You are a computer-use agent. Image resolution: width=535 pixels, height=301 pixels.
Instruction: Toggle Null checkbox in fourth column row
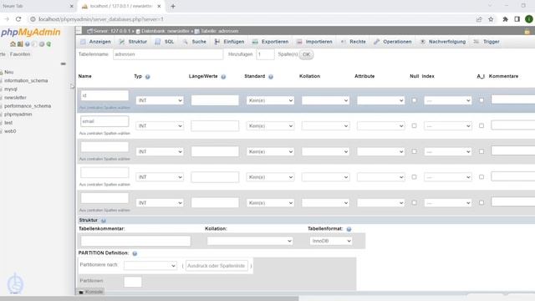414,176
